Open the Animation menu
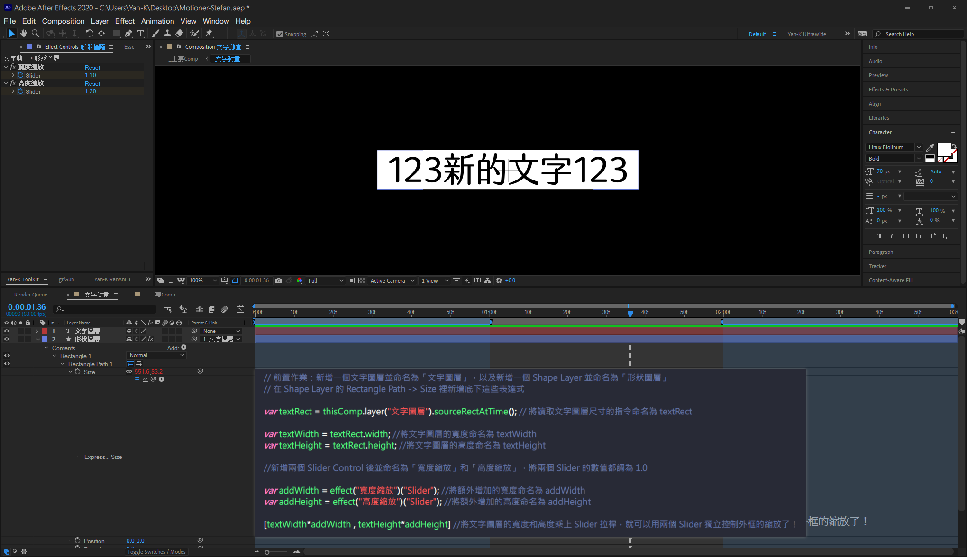The image size is (967, 557). pyautogui.click(x=157, y=21)
